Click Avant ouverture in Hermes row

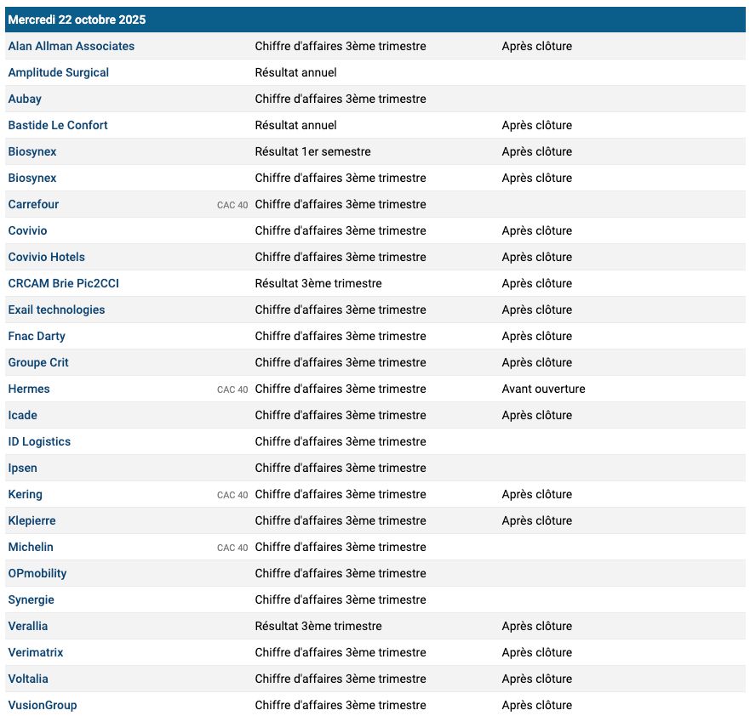click(x=543, y=389)
